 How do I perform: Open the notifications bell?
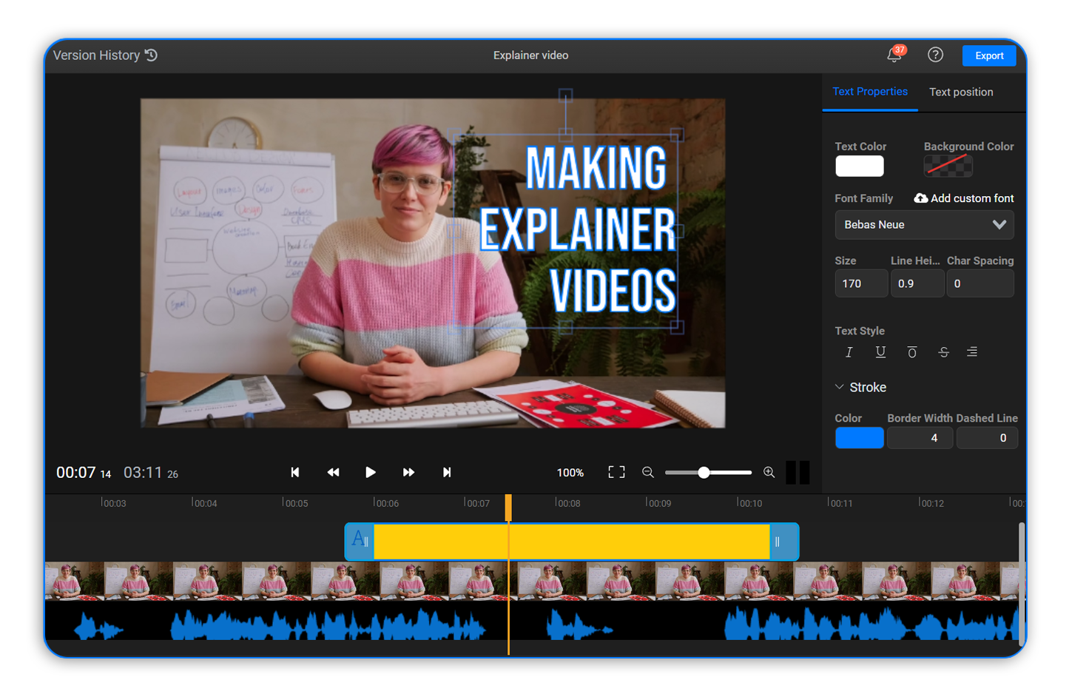tap(894, 55)
